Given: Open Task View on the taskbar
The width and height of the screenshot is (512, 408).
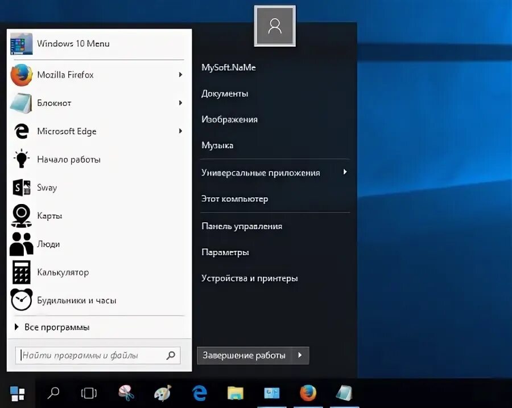Looking at the screenshot, I should [x=89, y=393].
